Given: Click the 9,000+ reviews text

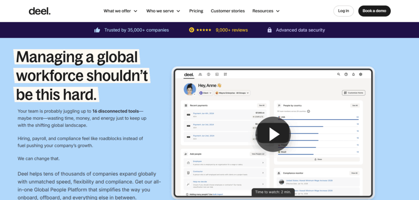Looking at the screenshot, I should (x=232, y=30).
